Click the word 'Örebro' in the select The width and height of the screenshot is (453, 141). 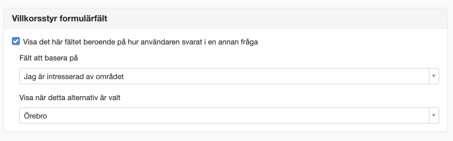coord(35,116)
